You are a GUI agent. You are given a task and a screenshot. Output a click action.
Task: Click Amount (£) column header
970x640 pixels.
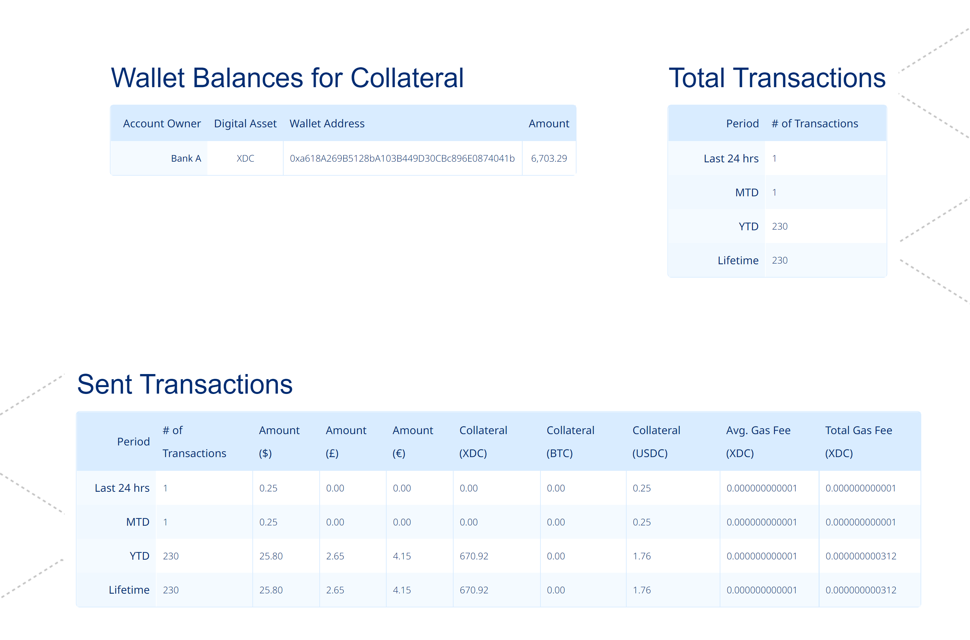pyautogui.click(x=346, y=441)
